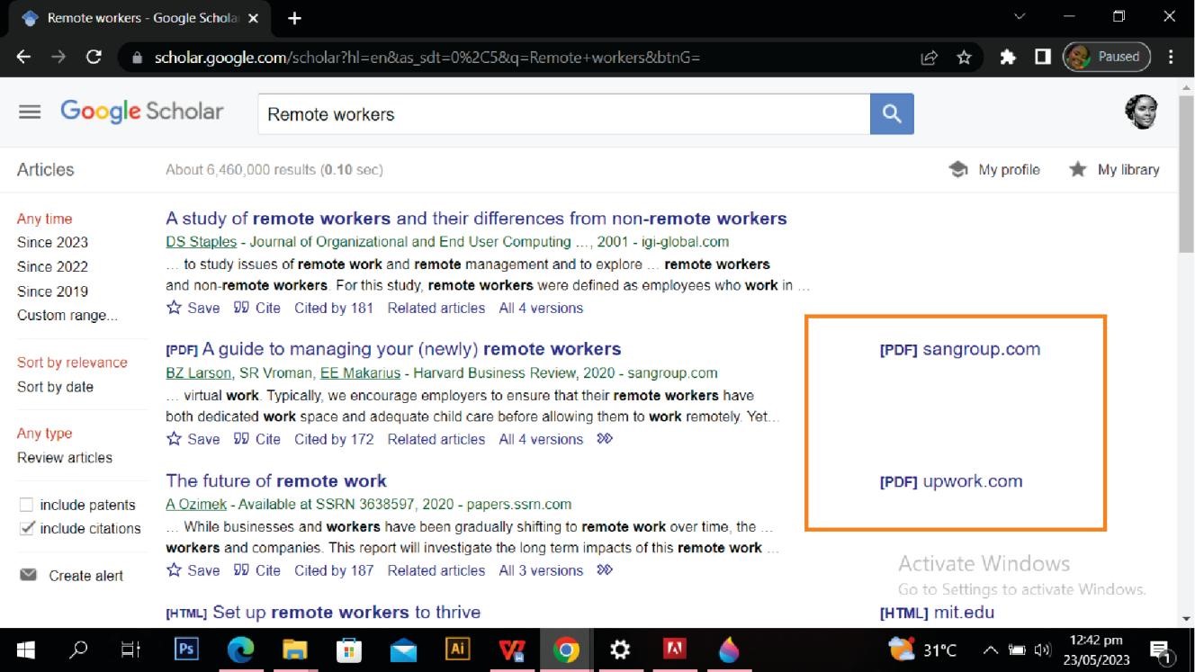Expand more links for The future of remote work result
The width and height of the screenshot is (1195, 672).
point(604,570)
